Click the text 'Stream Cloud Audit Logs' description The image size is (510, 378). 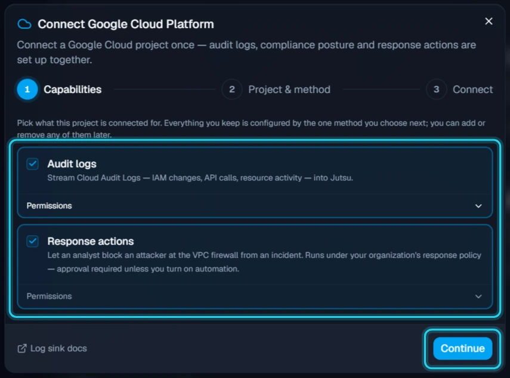(x=200, y=178)
